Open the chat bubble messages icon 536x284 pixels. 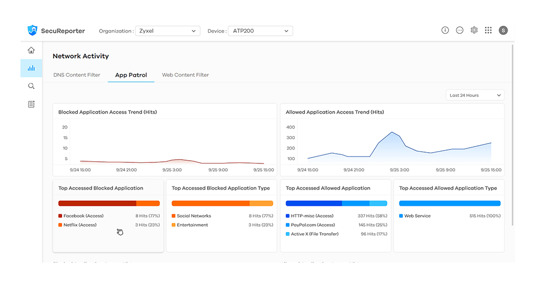point(459,31)
